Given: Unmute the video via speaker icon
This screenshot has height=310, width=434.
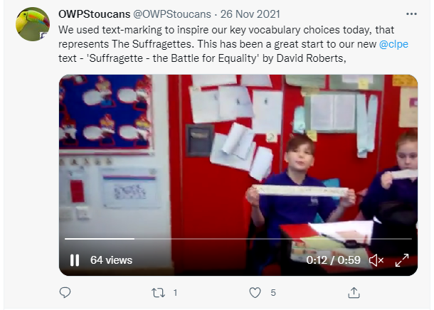Looking at the screenshot, I should [376, 260].
